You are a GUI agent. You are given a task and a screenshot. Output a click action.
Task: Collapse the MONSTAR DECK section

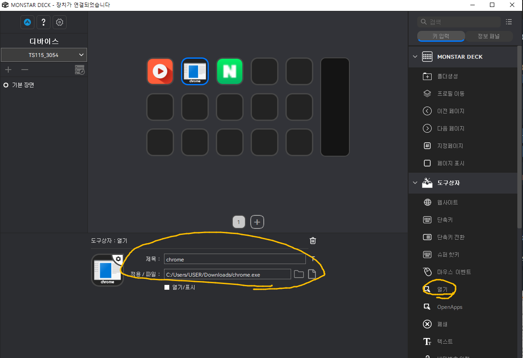(x=415, y=57)
